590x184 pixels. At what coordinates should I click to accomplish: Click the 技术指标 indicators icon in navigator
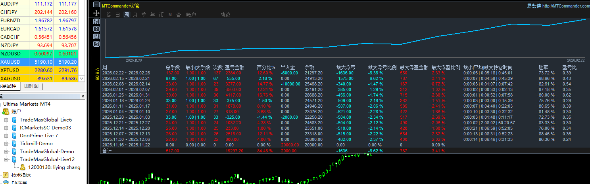pos(6,175)
